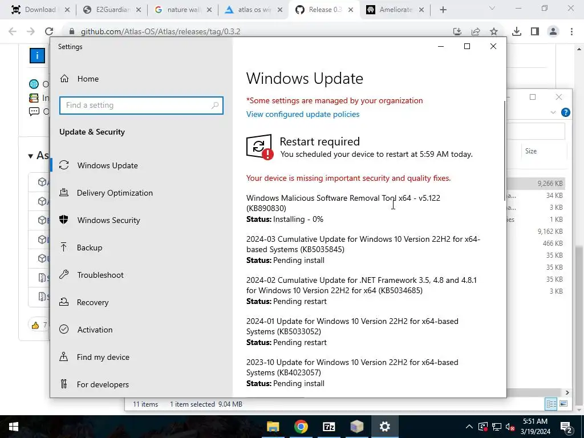
Task: Click the network tray icon
Action: point(497,427)
